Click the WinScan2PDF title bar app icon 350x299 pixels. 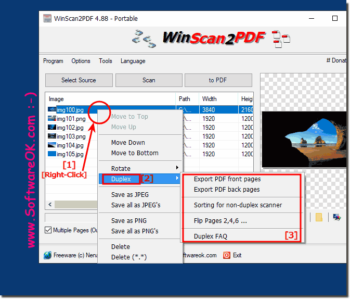point(47,18)
